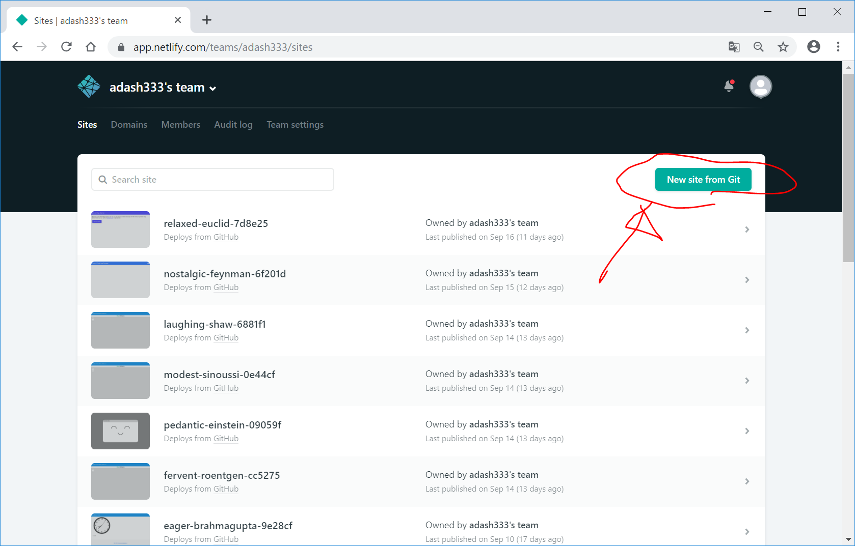Screen dimensions: 855x546
Task: Switch to the Domains tab
Action: point(129,125)
